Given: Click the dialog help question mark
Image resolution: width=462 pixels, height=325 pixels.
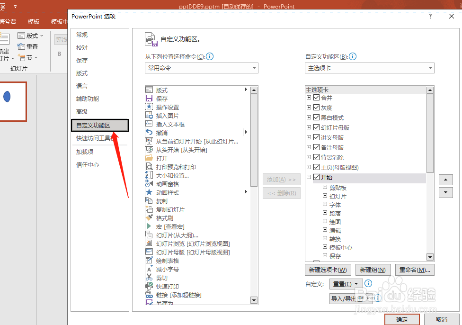Looking at the screenshot, I should click(x=430, y=16).
